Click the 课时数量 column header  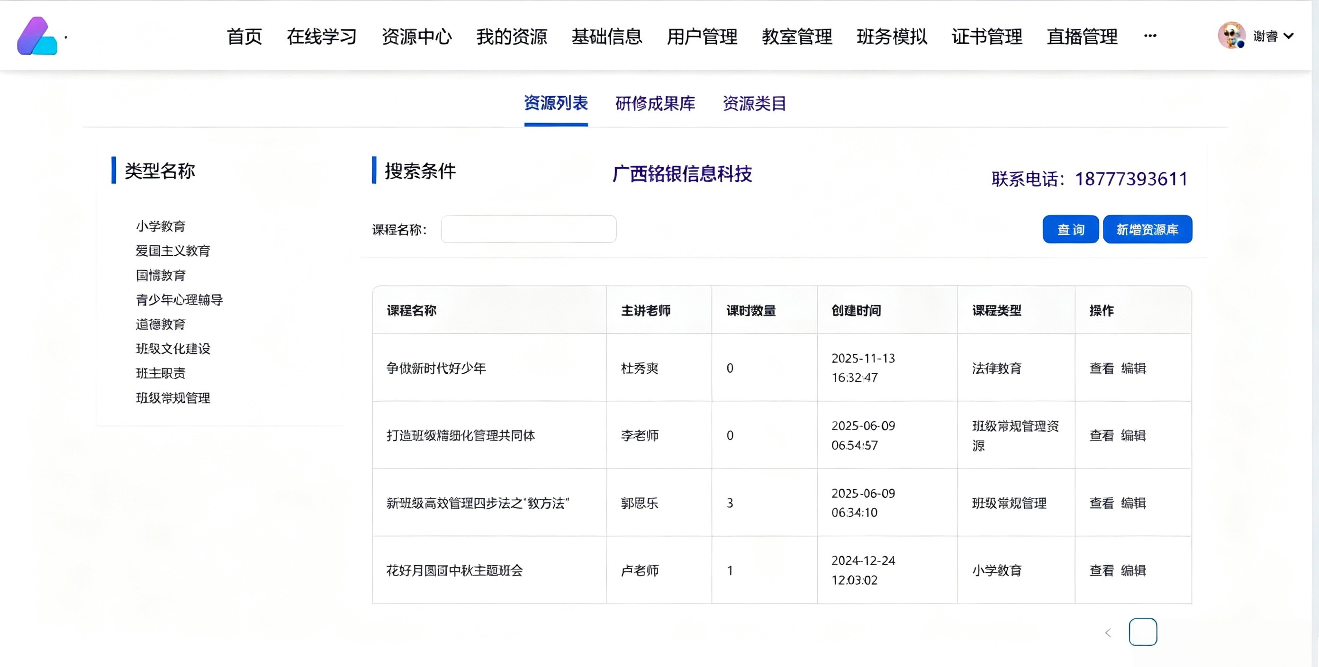tap(750, 311)
